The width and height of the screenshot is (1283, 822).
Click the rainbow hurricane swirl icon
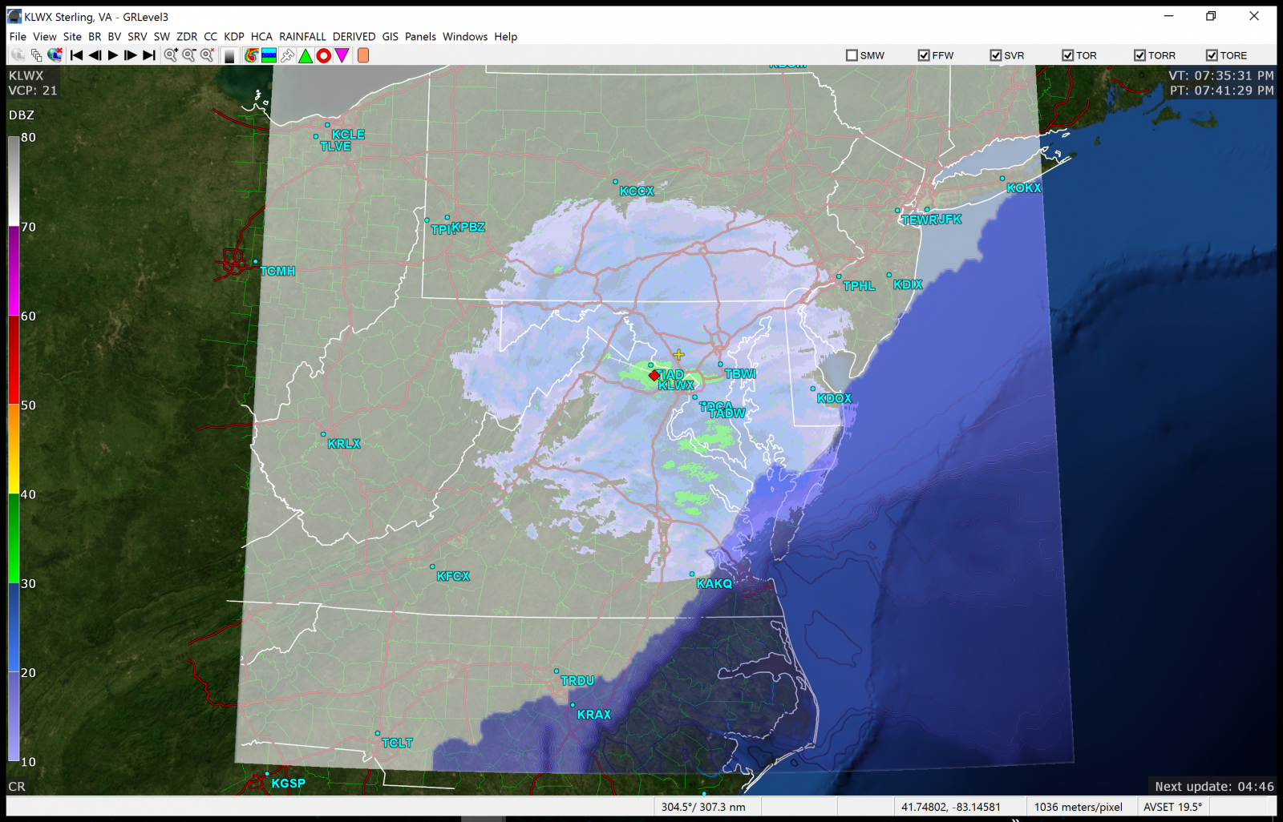[x=251, y=55]
